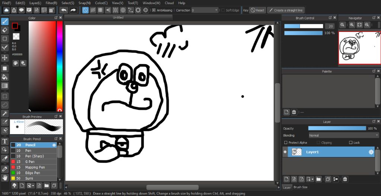381x196 pixels.
Task: Open the cloud icon in toolbar
Action: pyautogui.click(x=6, y=10)
